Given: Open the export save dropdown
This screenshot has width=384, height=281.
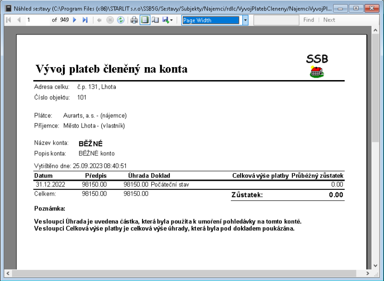Looking at the screenshot, I should pyautogui.click(x=168, y=20).
